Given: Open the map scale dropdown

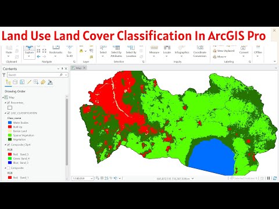Looking at the screenshot, I should tap(91, 178).
